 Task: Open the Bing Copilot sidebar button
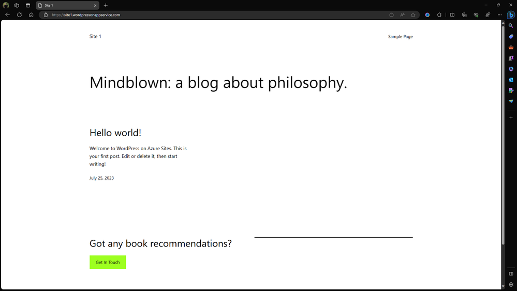[511, 15]
